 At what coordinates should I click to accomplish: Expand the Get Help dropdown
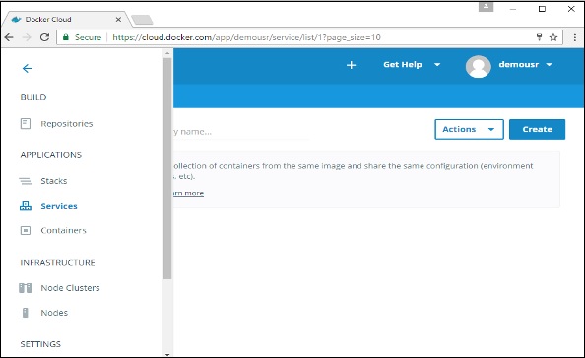tap(412, 65)
